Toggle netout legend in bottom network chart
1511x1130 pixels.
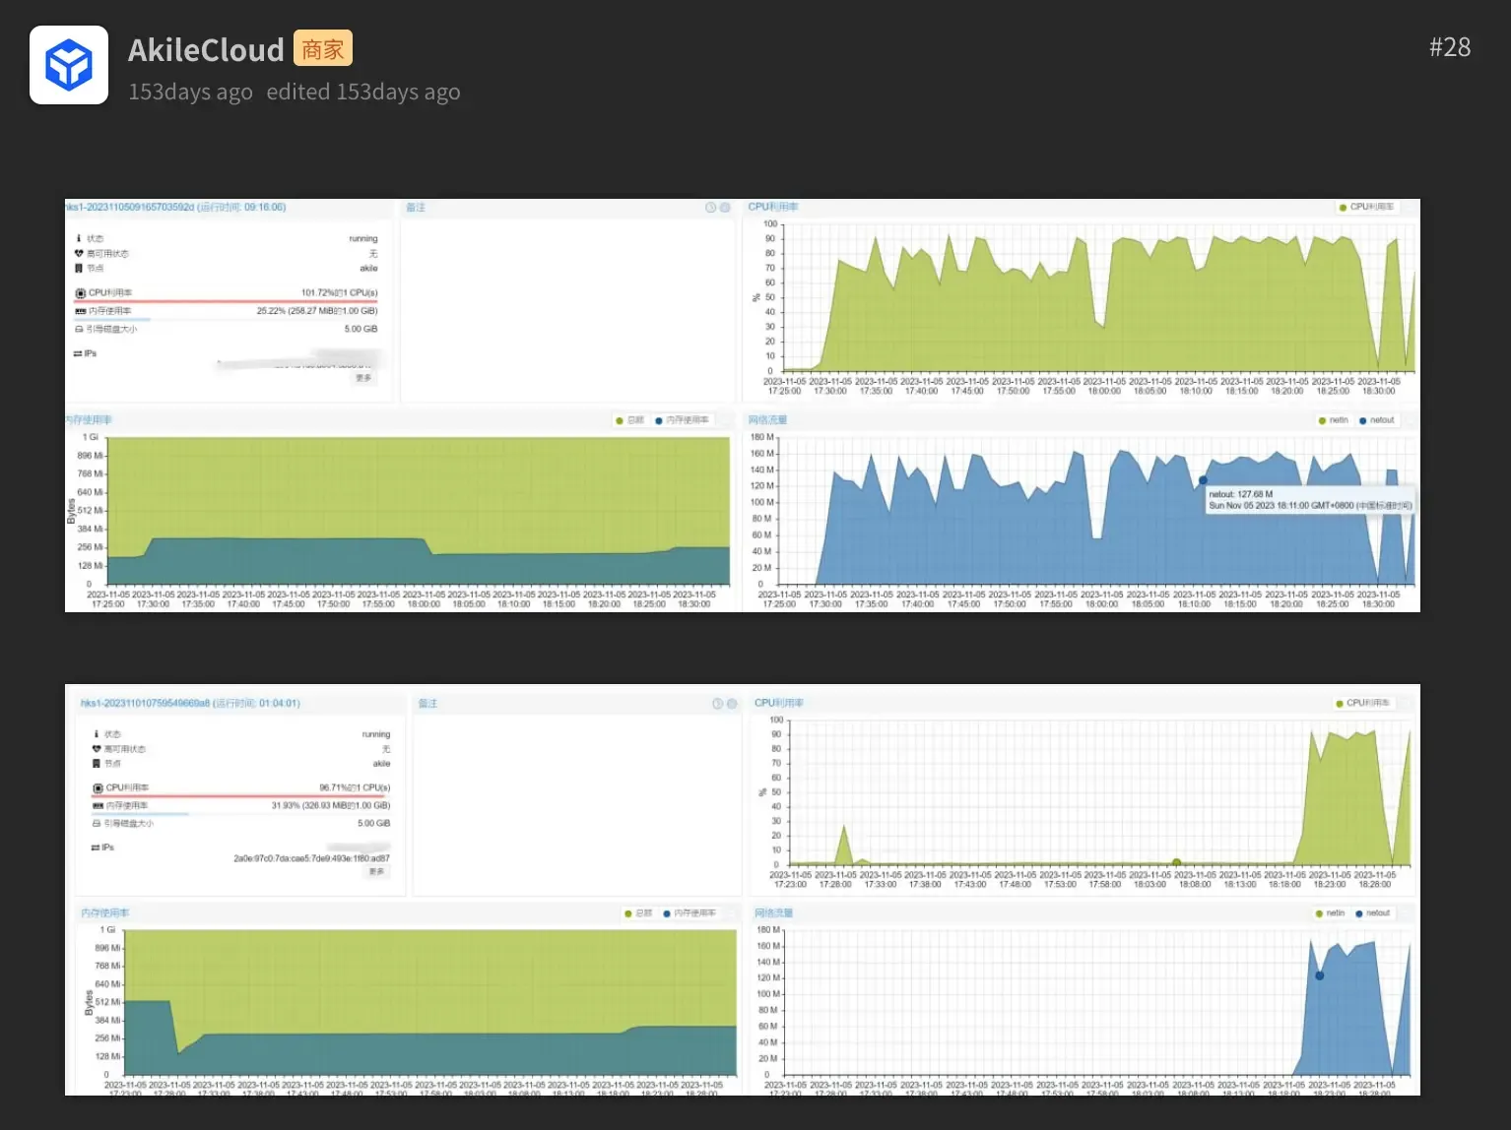(1373, 913)
